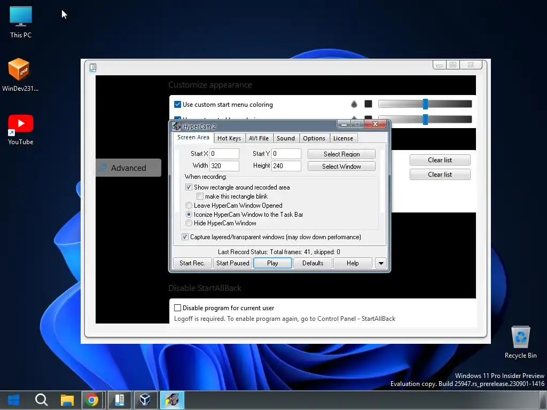Screen dimensions: 547x410
Task: Adjust the second coloring slider
Action: coord(425,119)
